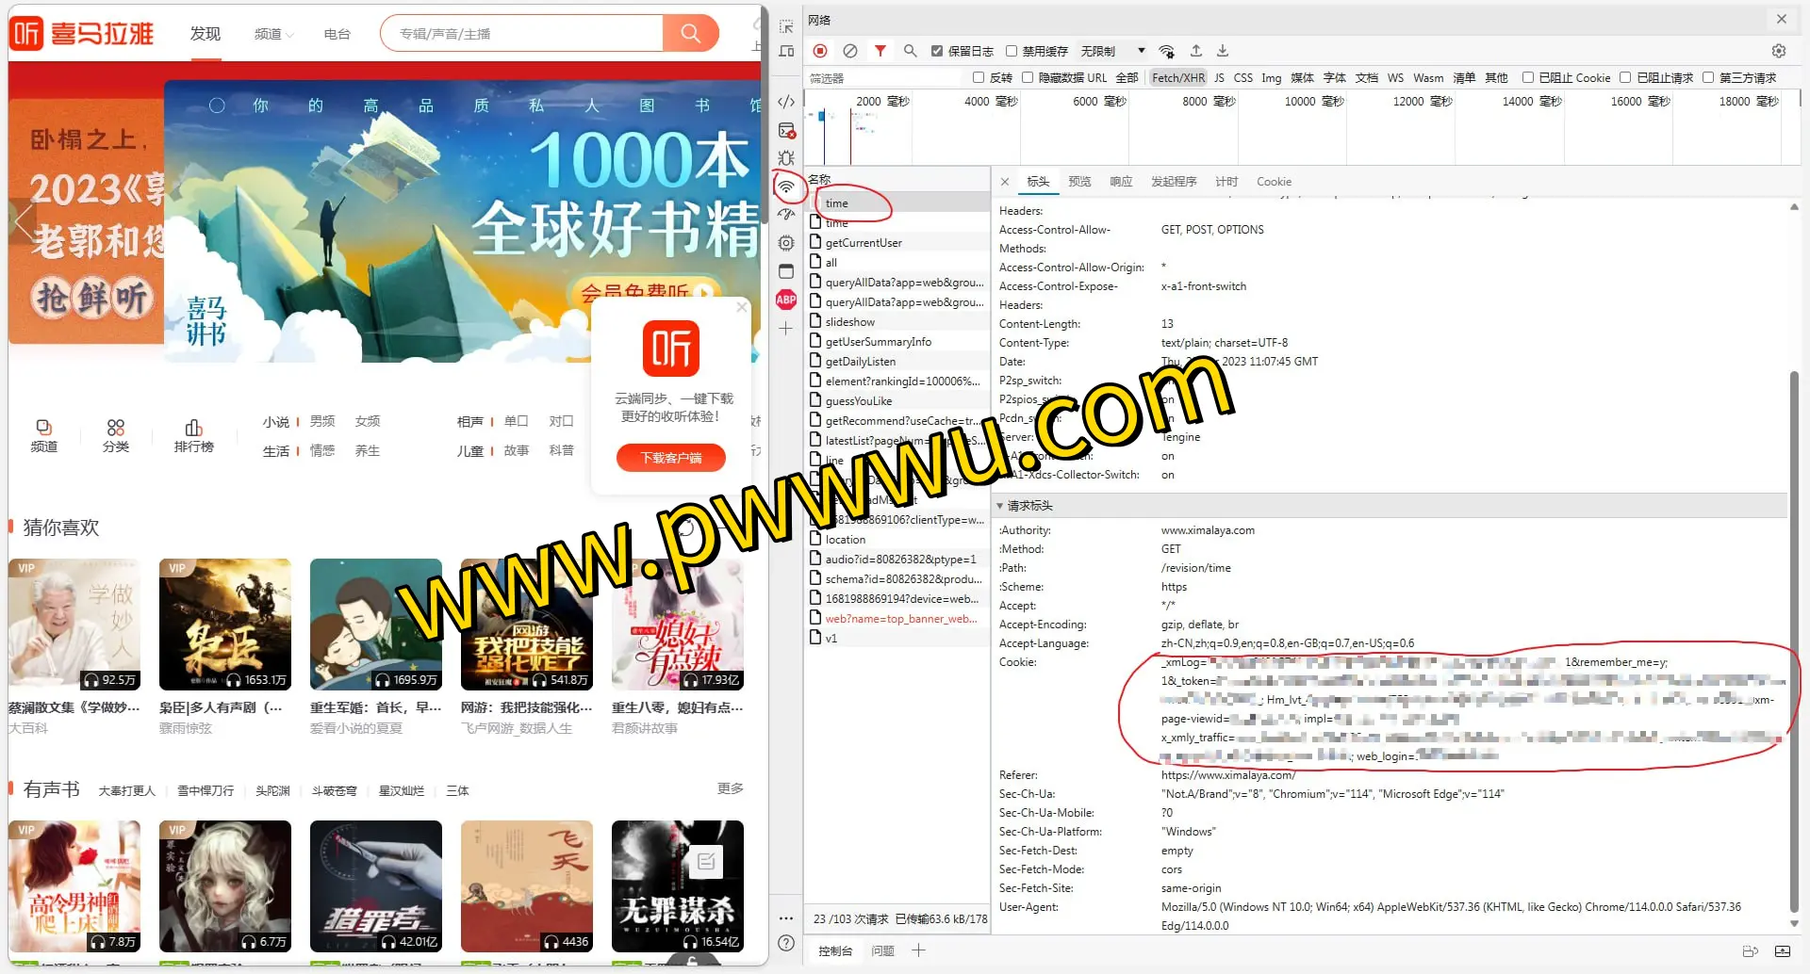Click the 专辑/声音/主播 search field

pos(523,34)
